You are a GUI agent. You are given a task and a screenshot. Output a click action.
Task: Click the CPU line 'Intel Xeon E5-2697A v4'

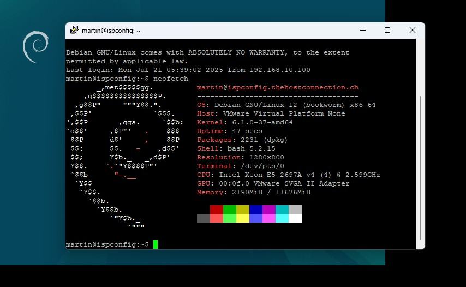[x=267, y=175]
